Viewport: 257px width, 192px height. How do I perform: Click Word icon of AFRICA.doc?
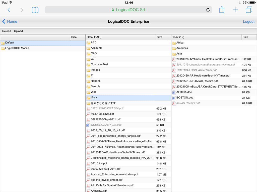[x=173, y=92]
